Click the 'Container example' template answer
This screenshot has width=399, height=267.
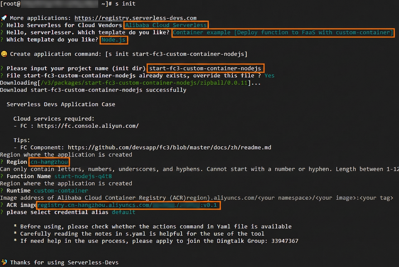[283, 32]
